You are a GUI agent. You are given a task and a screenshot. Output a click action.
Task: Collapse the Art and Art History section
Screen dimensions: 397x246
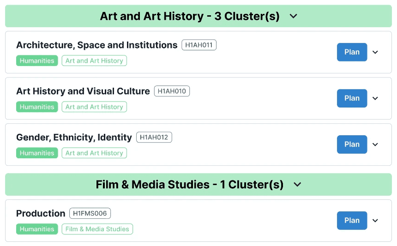293,16
